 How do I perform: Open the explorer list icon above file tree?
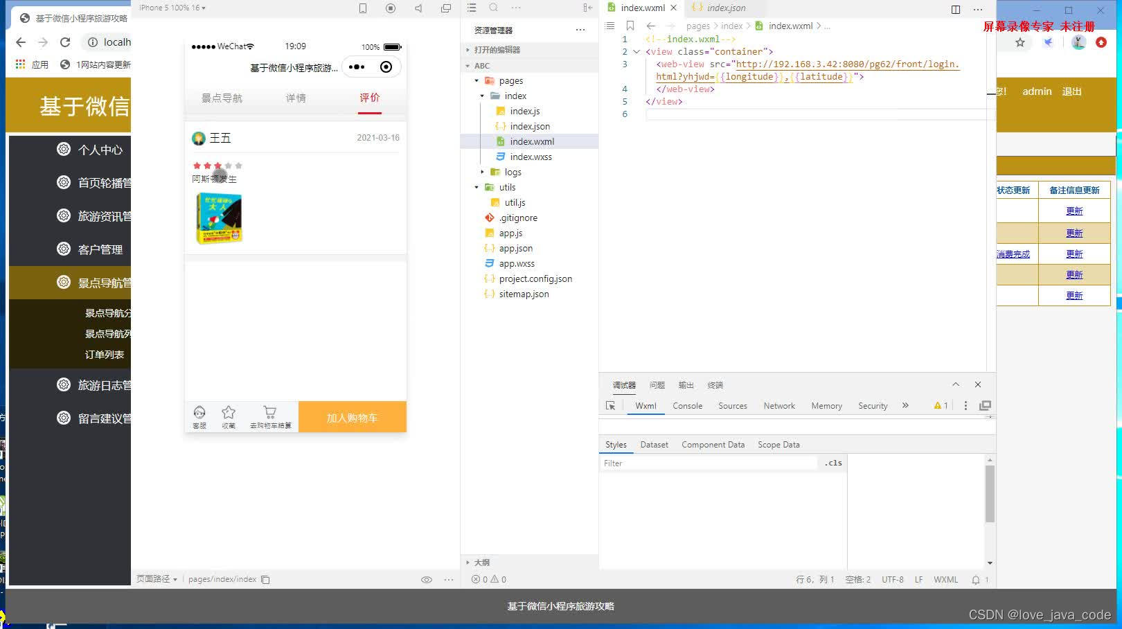[x=472, y=8]
